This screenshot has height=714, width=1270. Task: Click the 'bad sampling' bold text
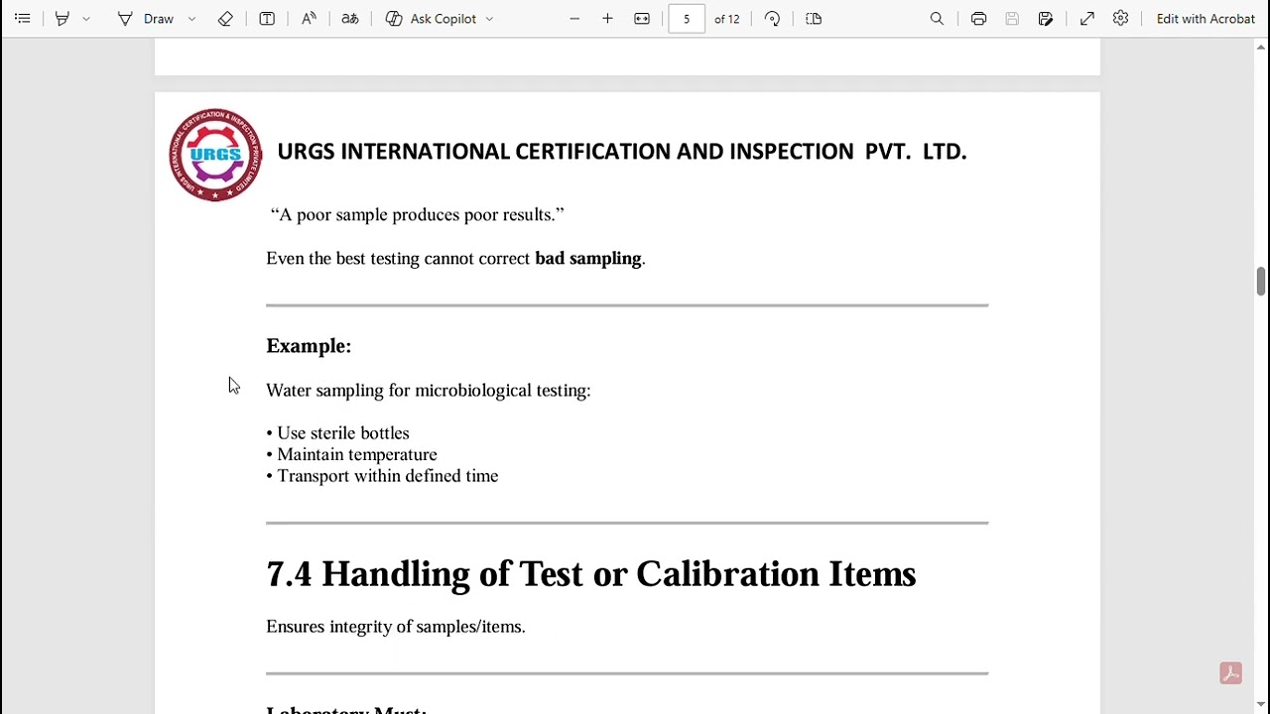(588, 259)
